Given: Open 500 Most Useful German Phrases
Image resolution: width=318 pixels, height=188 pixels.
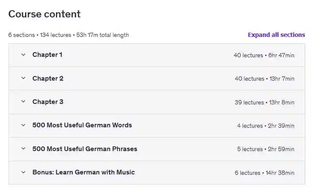Looking at the screenshot, I should 85,149.
